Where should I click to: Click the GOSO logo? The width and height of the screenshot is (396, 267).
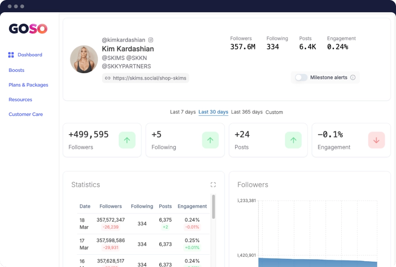pyautogui.click(x=28, y=29)
